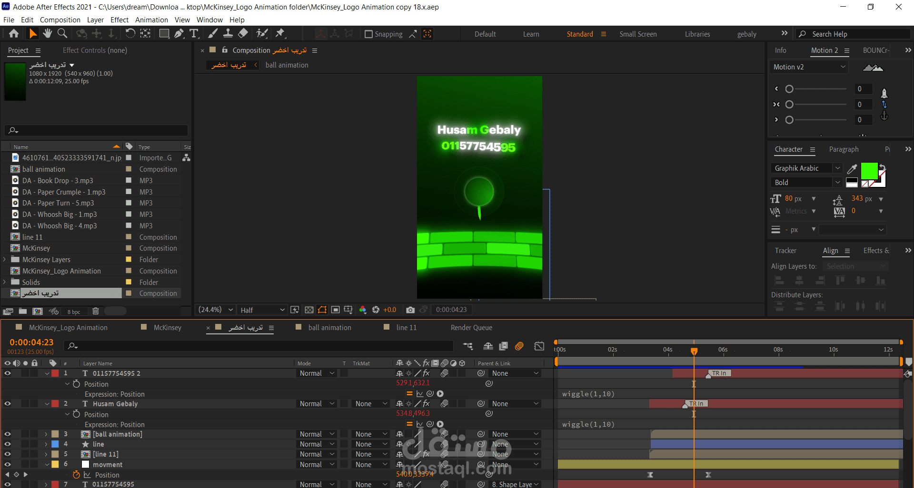Click the current time indicator on ruler
This screenshot has width=914, height=488.
694,351
